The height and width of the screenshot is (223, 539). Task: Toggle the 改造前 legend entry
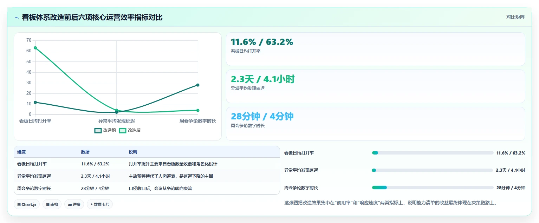point(105,130)
